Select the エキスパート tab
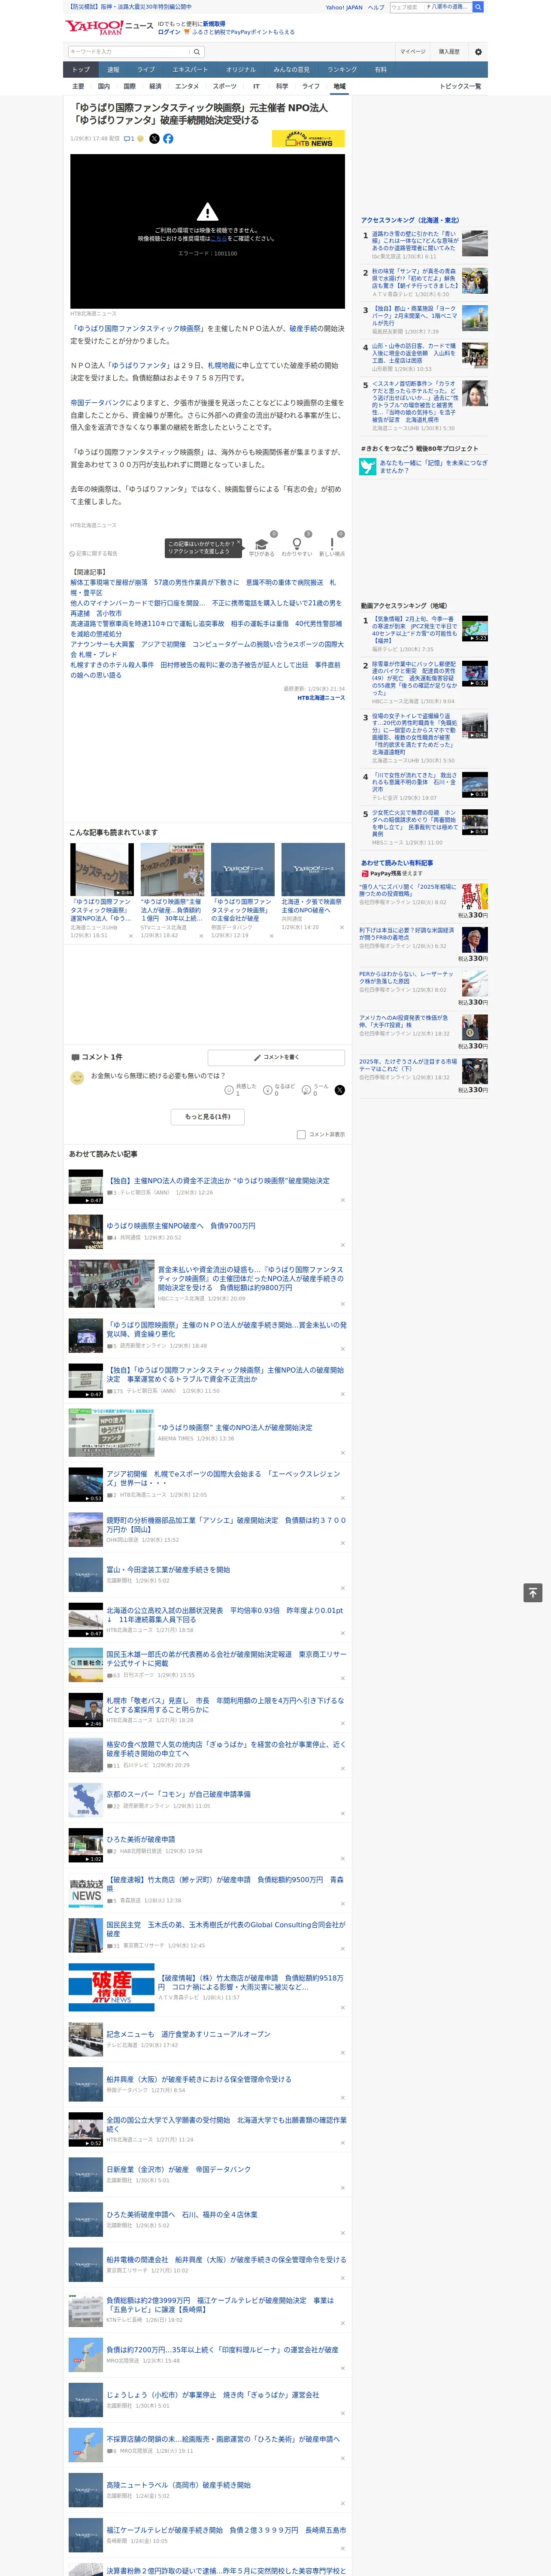Screen dimensions: 551x2576 [x=190, y=70]
